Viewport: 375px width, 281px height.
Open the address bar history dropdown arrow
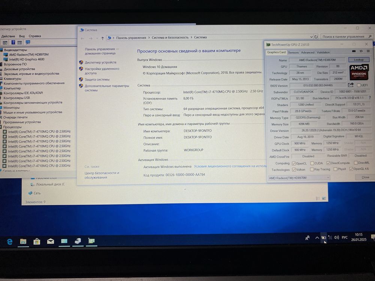click(311, 37)
